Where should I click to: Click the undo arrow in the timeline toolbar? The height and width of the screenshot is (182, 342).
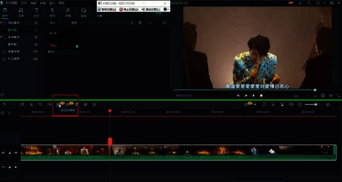[4, 104]
